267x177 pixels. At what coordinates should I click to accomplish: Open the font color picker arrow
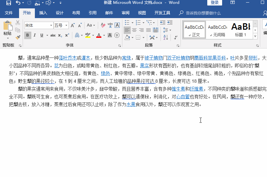point(104,35)
